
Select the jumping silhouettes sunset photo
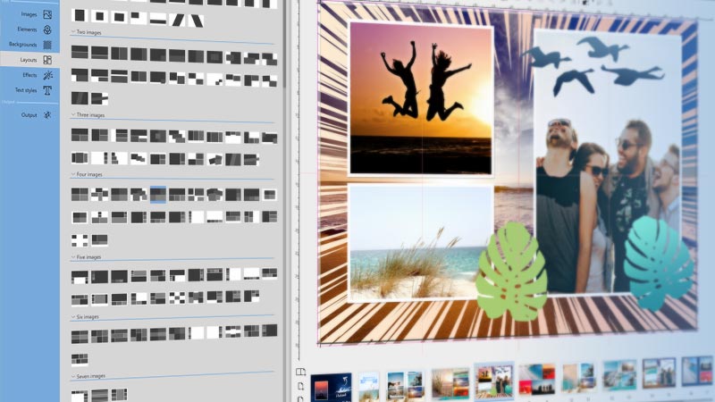pos(421,98)
